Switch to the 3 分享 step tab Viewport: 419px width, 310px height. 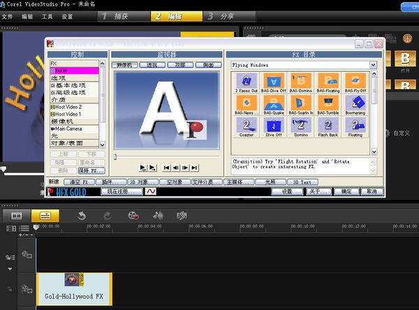click(229, 16)
